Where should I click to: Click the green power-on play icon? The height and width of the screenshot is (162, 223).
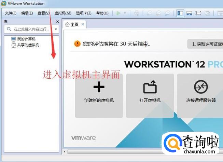click(x=119, y=13)
